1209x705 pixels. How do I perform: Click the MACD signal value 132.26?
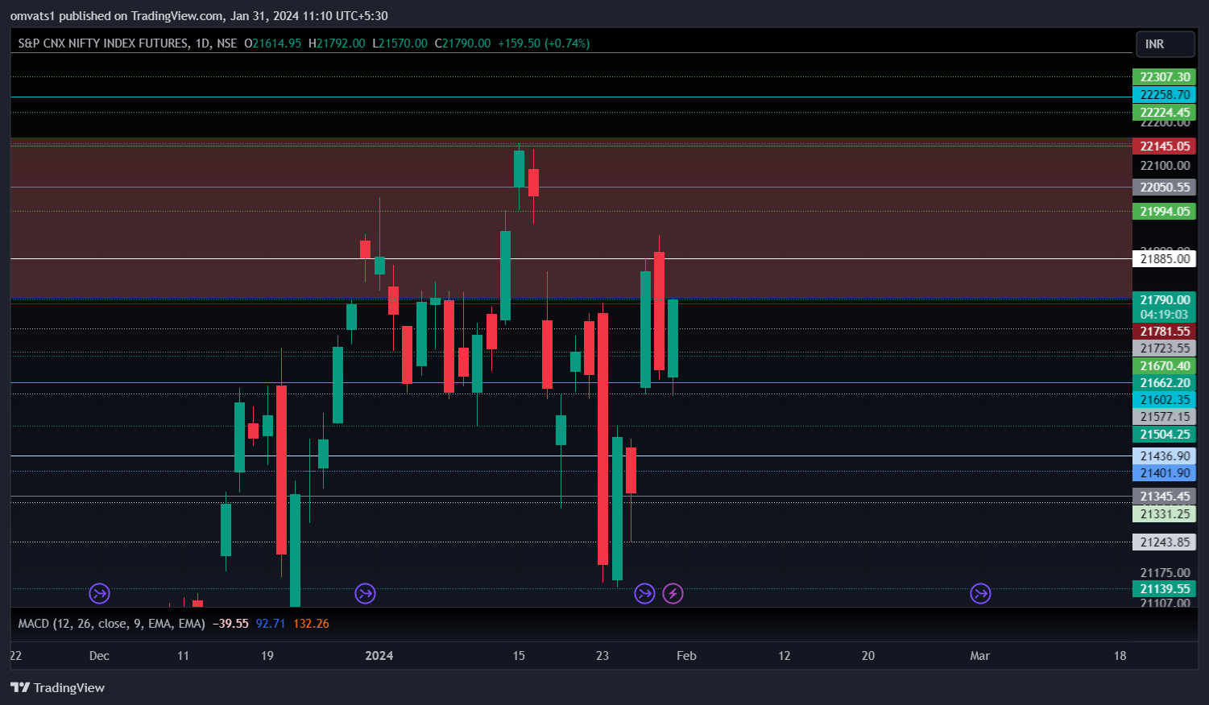pos(311,624)
